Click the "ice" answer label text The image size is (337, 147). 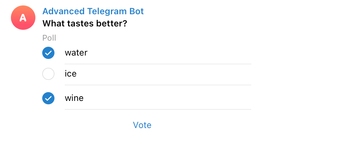70,73
